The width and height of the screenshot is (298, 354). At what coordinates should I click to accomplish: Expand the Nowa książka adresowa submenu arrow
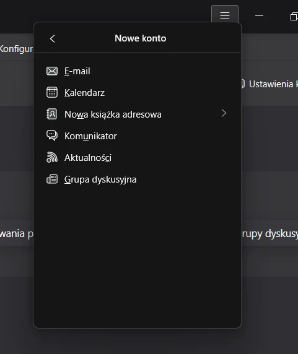(x=224, y=113)
